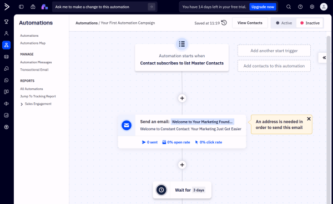Image resolution: width=333 pixels, height=204 pixels.
Task: Open the help question mark icon
Action: [300, 7]
